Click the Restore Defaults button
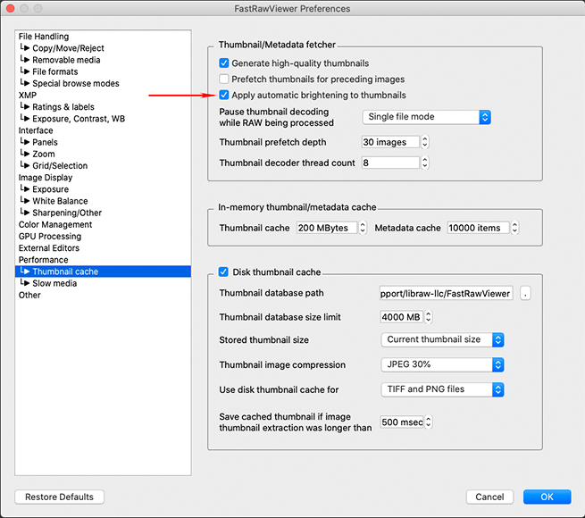The width and height of the screenshot is (585, 518). (60, 497)
